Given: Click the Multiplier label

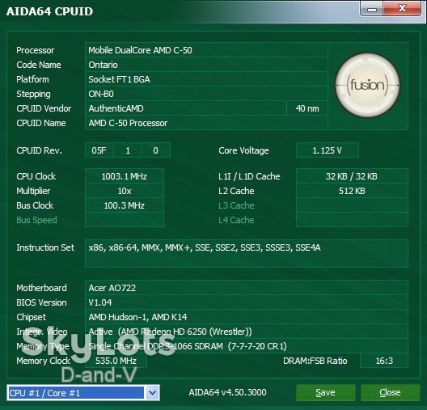Looking at the screenshot, I should pos(33,191).
